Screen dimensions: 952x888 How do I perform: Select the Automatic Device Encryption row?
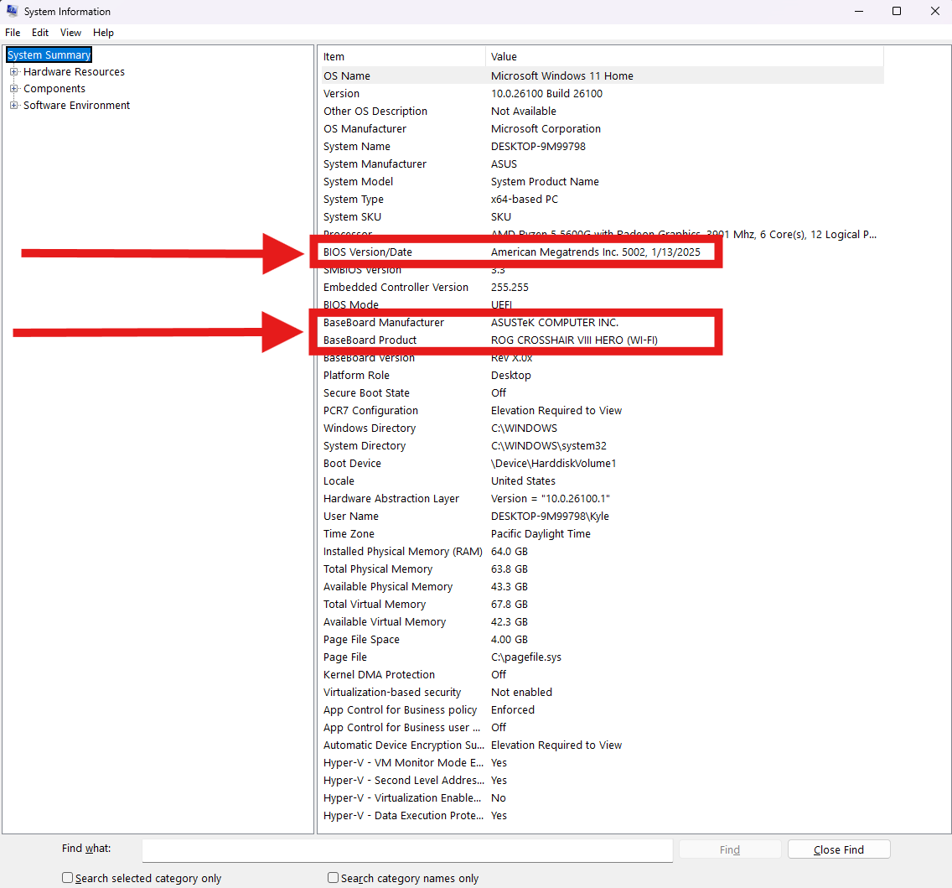602,745
